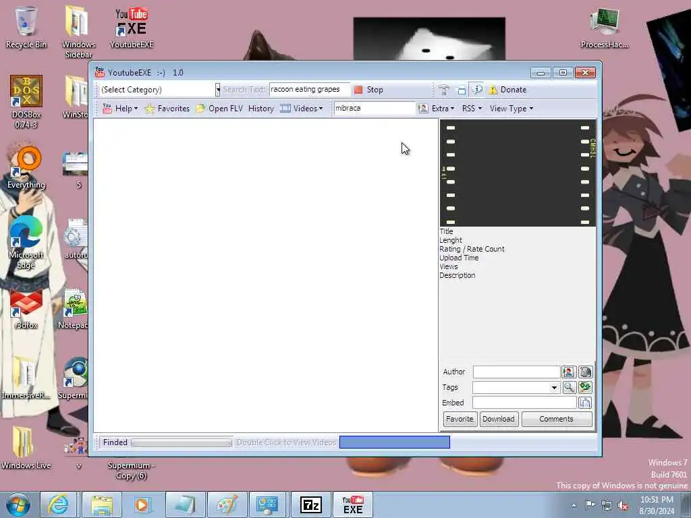Click the film strip video preview area
This screenshot has width=691, height=518.
point(518,173)
